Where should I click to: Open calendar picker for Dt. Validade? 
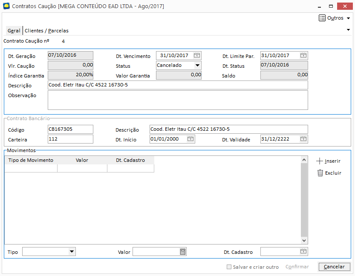(303, 139)
